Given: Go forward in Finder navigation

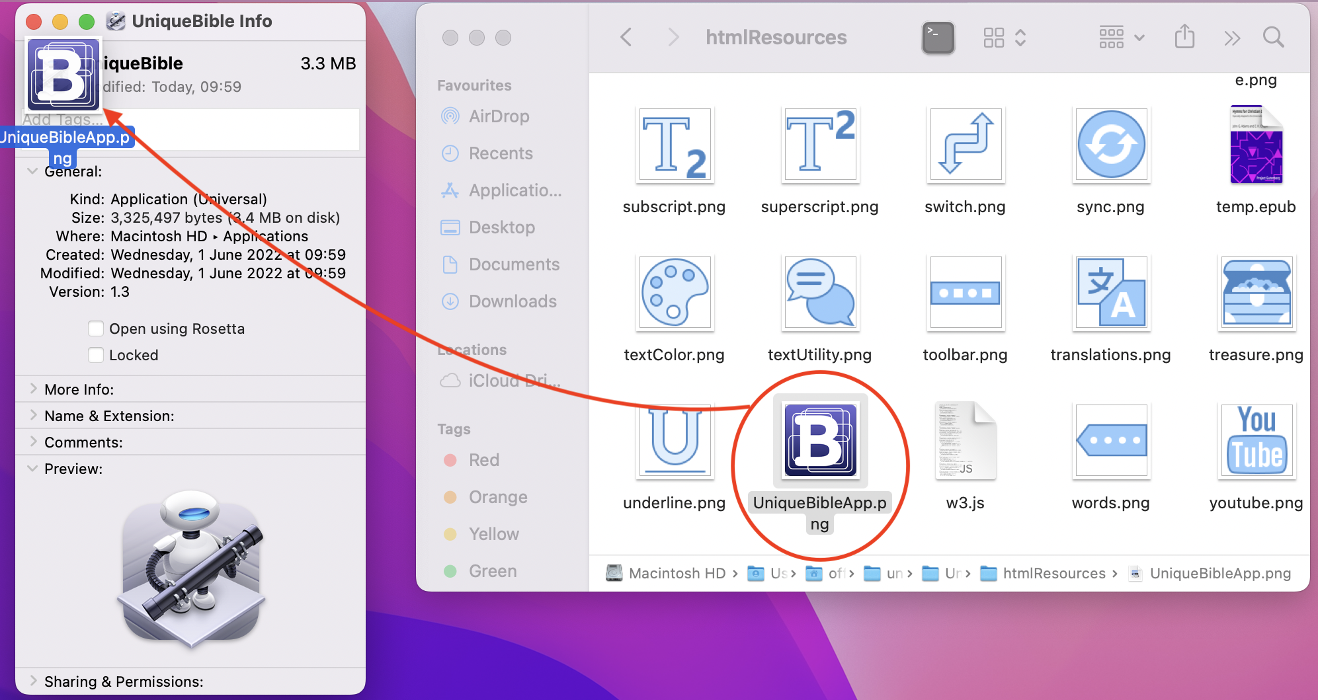Looking at the screenshot, I should coord(673,37).
